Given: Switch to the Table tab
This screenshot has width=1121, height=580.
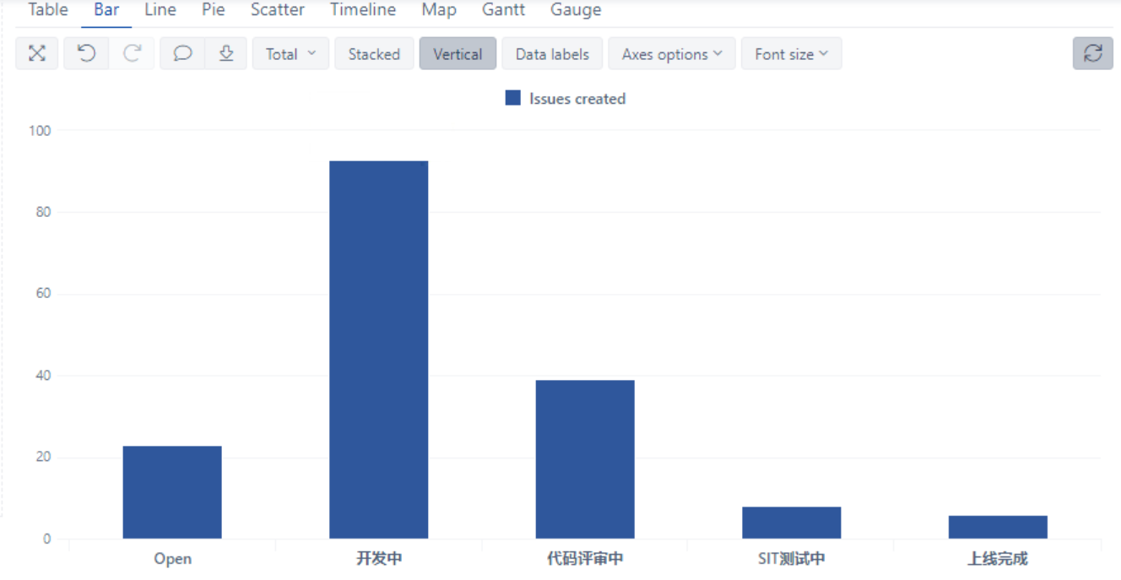Looking at the screenshot, I should click(x=48, y=10).
